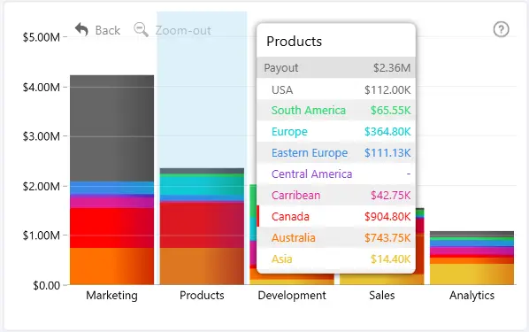The height and width of the screenshot is (332, 529).
Task: Click the orange segment of Marketing bar
Action: [112, 266]
